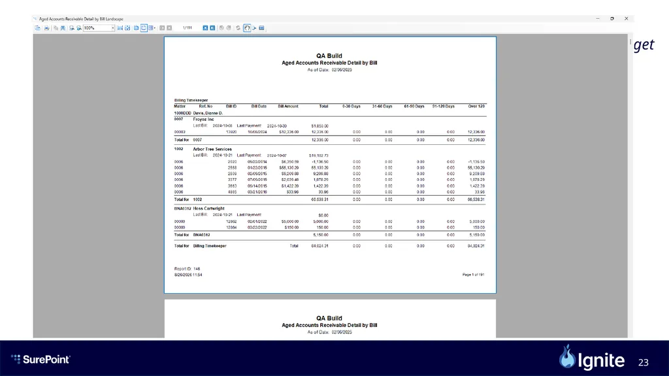Toggle the hand pan tool

click(247, 28)
